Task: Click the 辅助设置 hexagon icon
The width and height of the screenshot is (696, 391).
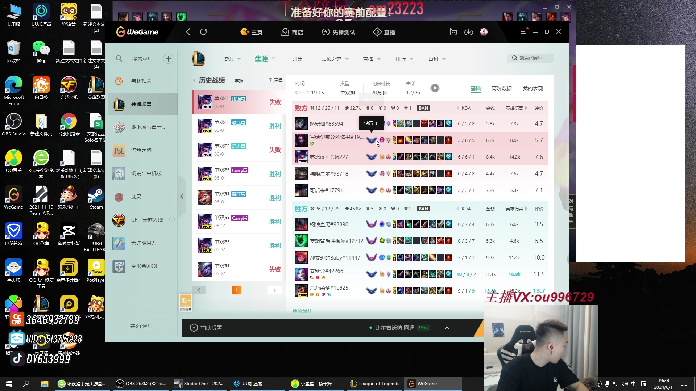Action: coord(194,328)
